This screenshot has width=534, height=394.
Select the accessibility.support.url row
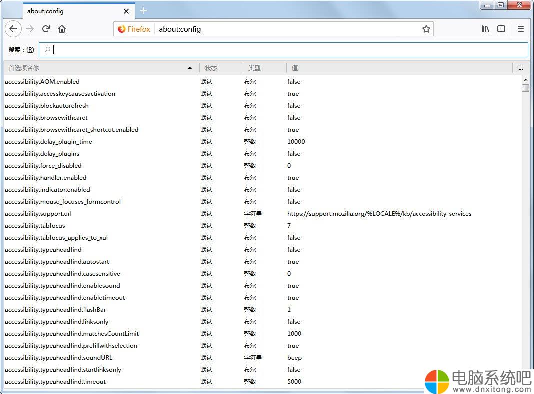click(262, 213)
